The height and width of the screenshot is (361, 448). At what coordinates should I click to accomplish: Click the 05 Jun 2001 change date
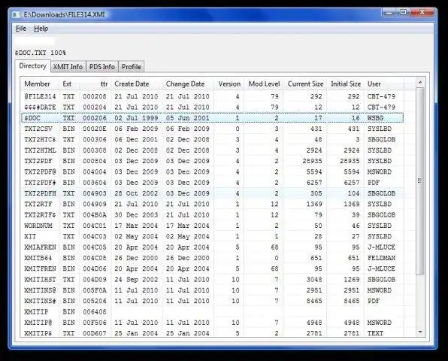[x=187, y=118]
